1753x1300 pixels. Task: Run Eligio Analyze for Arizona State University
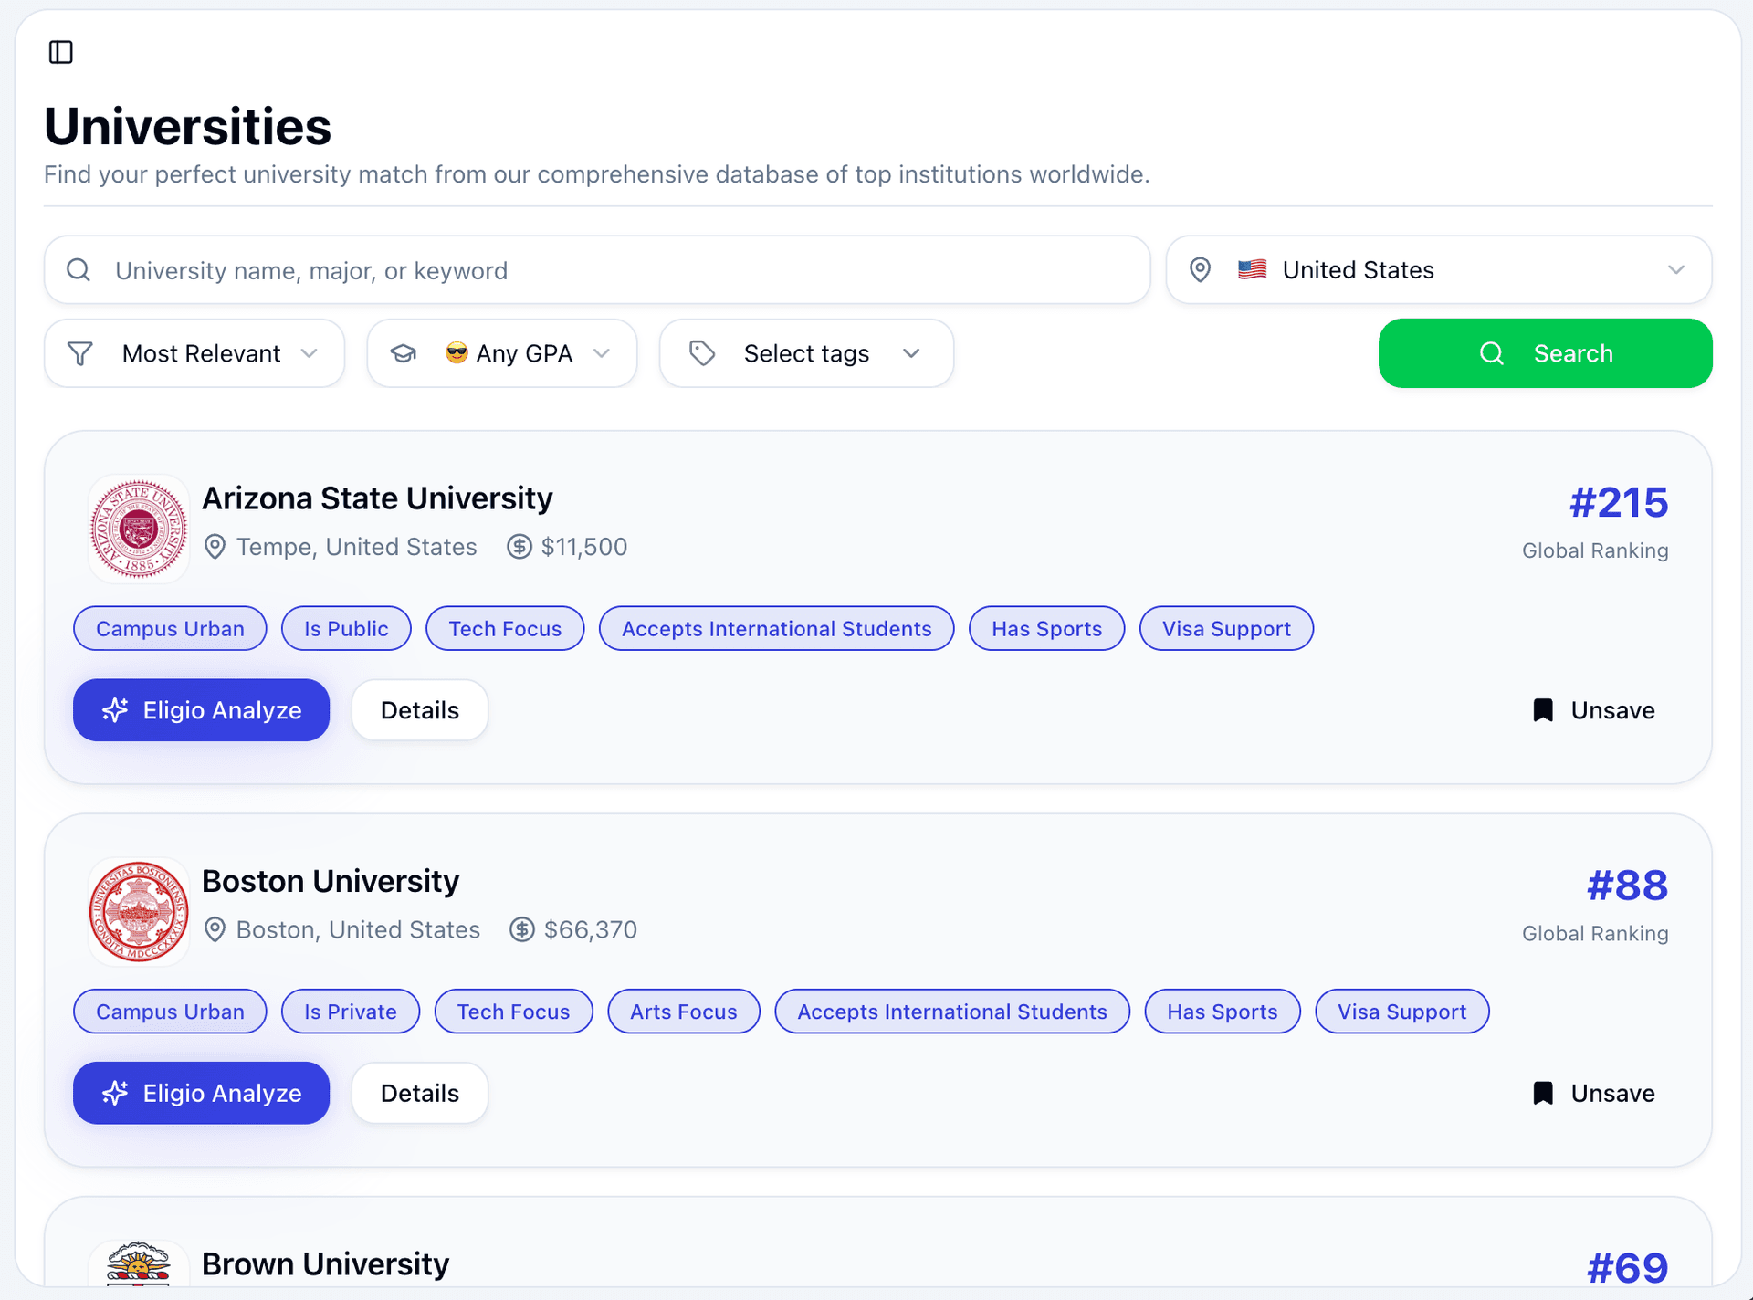(x=201, y=710)
